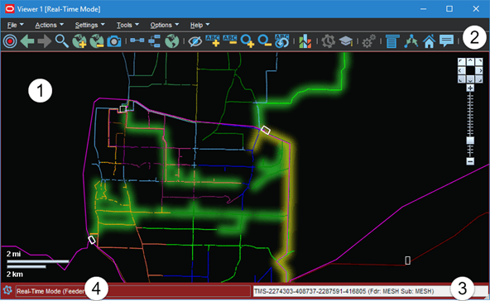Click the zoom slider handle
Viewport: 490px width, 301px height.
click(470, 141)
